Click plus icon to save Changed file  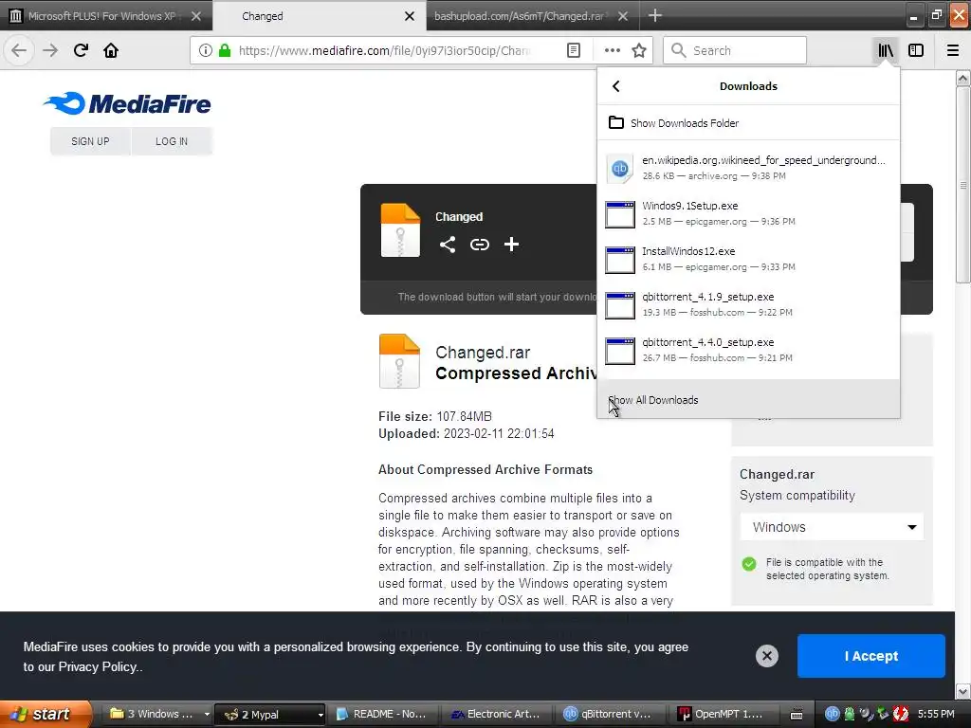click(x=511, y=245)
